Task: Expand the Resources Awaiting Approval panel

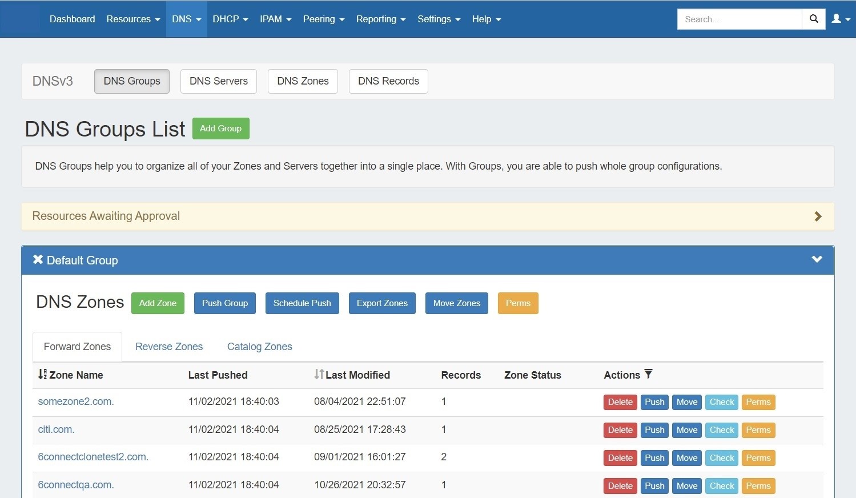Action: [818, 216]
